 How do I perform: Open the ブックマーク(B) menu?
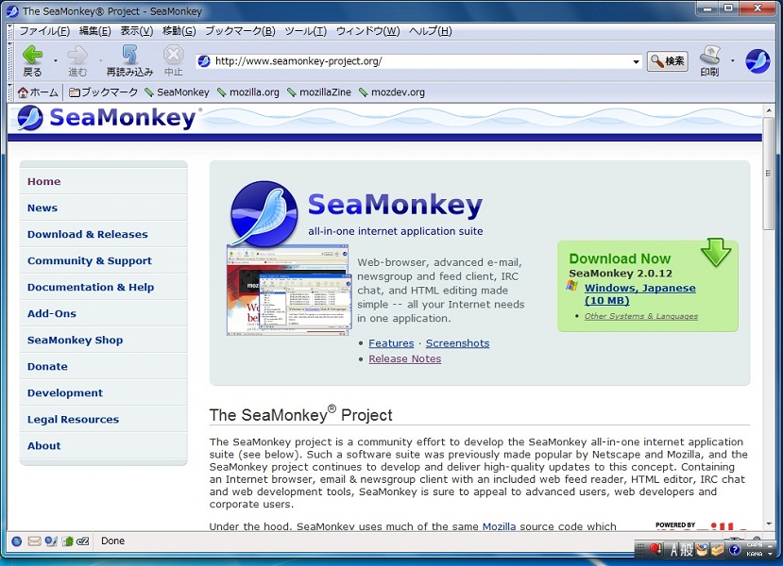coord(240,31)
